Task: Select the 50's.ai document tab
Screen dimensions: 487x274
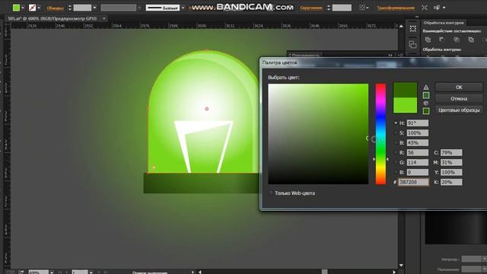Action: click(53, 18)
